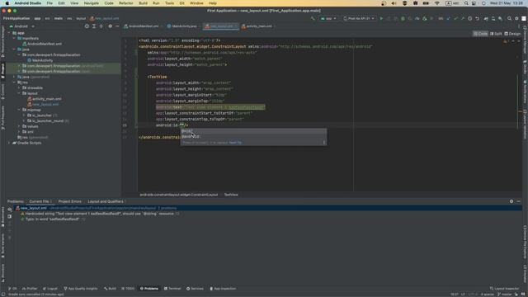Toggle the Problems tool window button

pos(149,289)
